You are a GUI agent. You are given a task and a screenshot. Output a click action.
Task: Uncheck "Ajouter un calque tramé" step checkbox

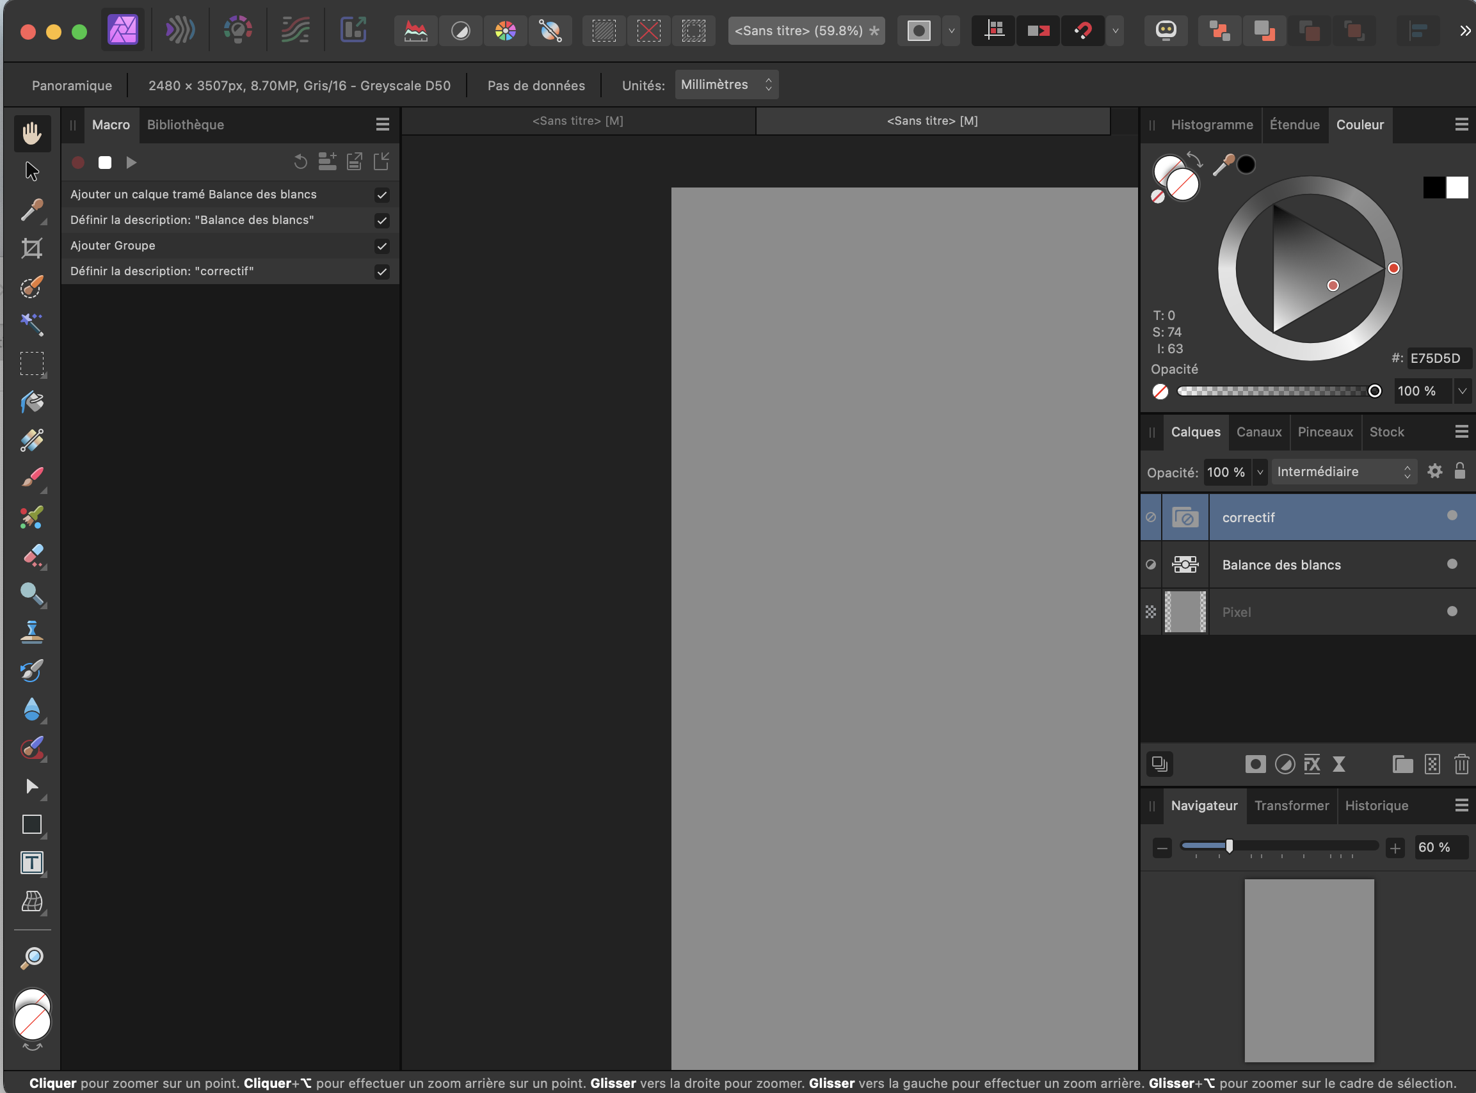click(381, 195)
